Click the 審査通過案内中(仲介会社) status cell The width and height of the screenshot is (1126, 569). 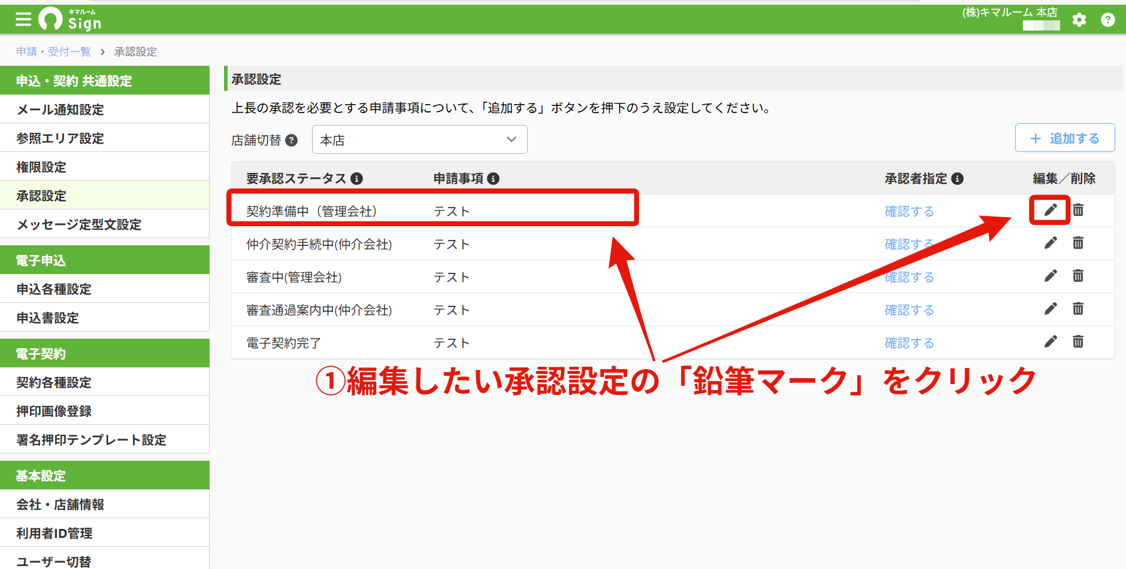[x=319, y=310]
